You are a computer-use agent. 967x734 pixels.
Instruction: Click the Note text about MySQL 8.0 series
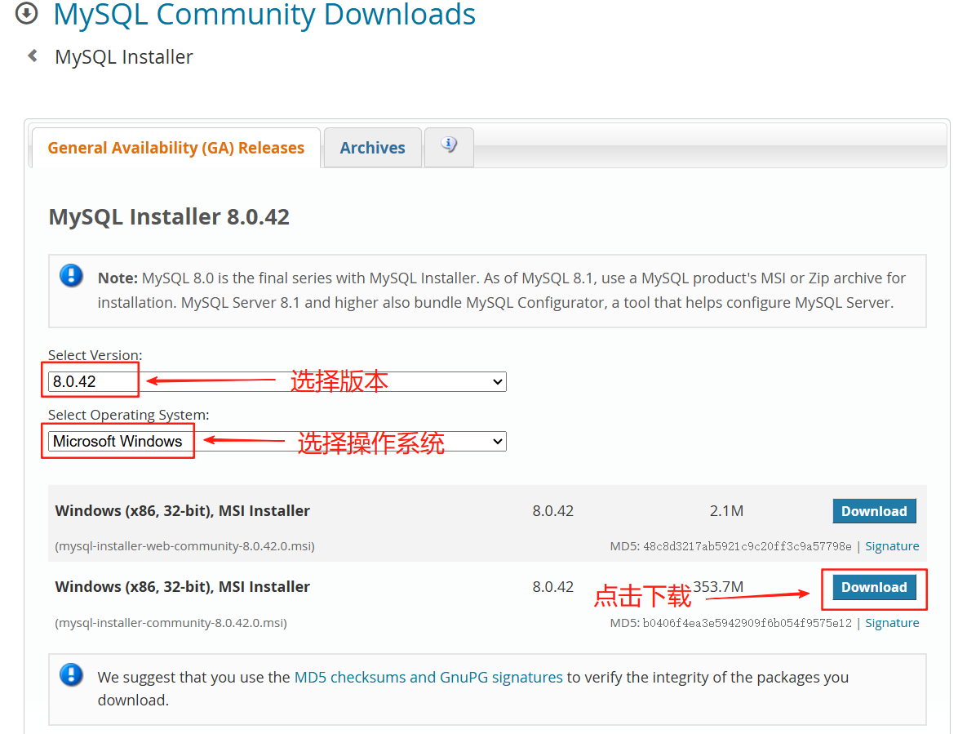point(501,291)
